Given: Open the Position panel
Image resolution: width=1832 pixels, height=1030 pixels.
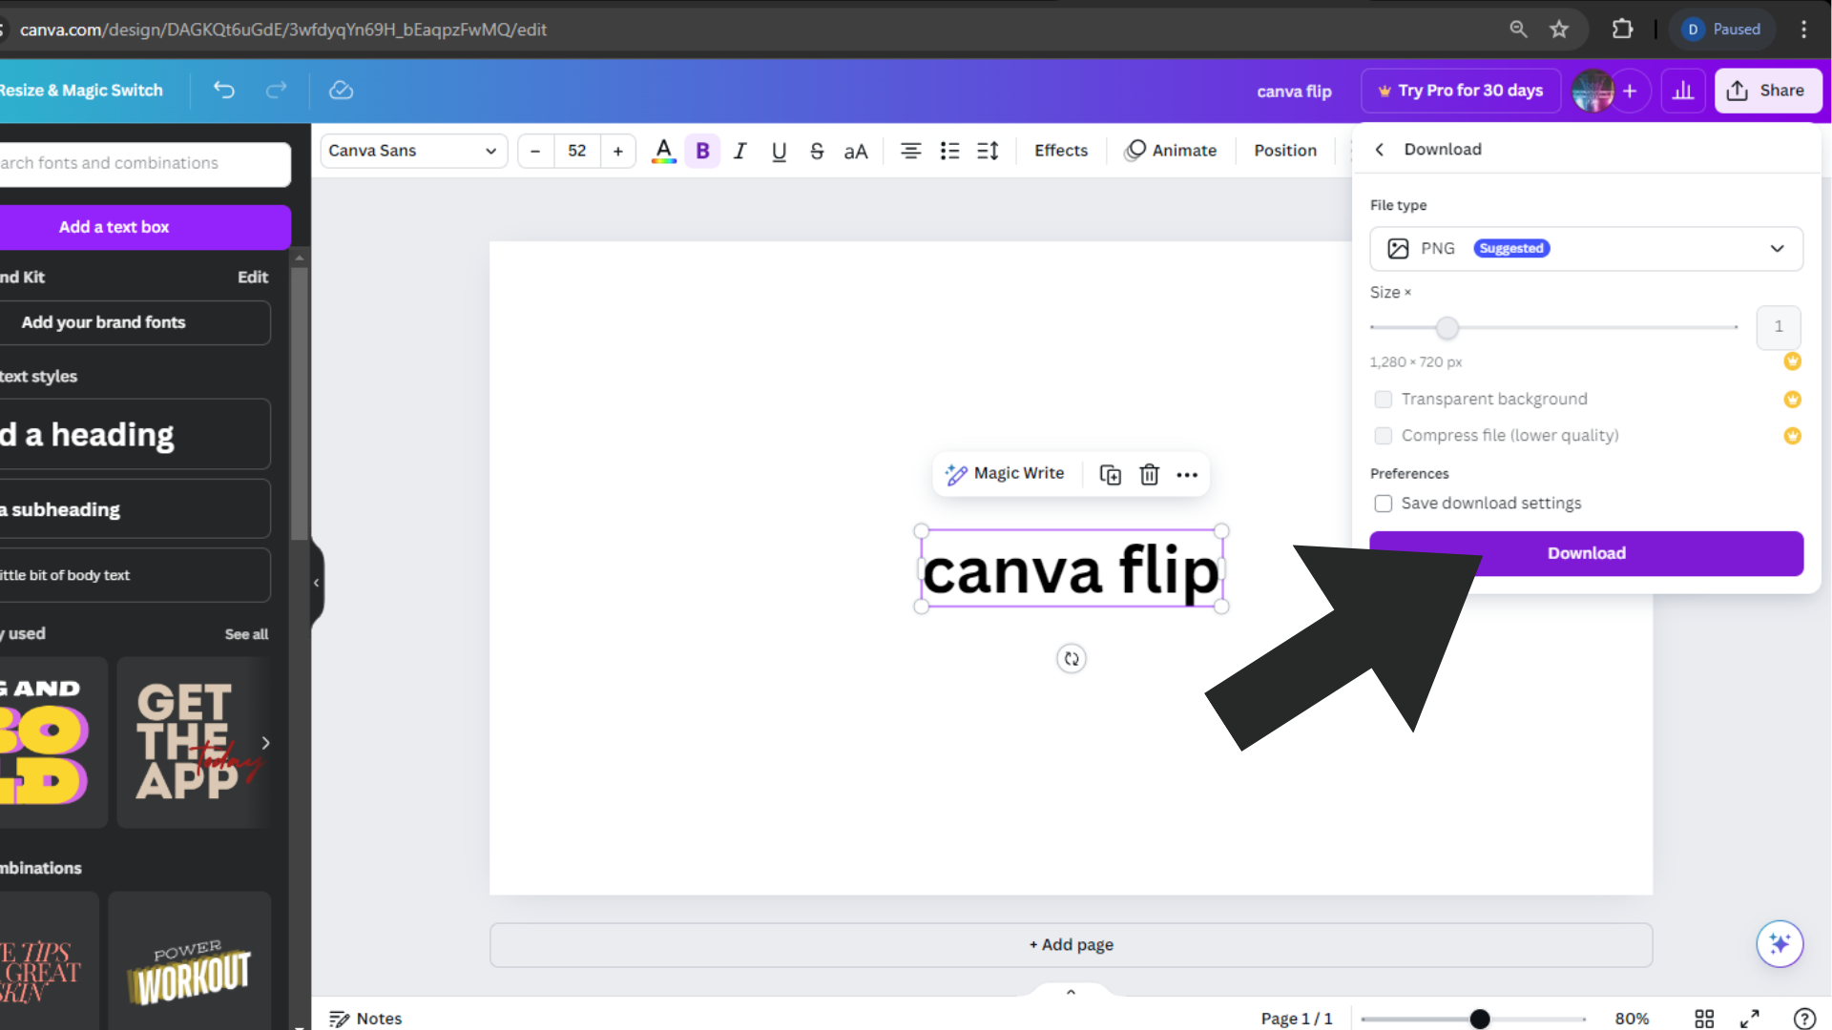Looking at the screenshot, I should point(1285,151).
